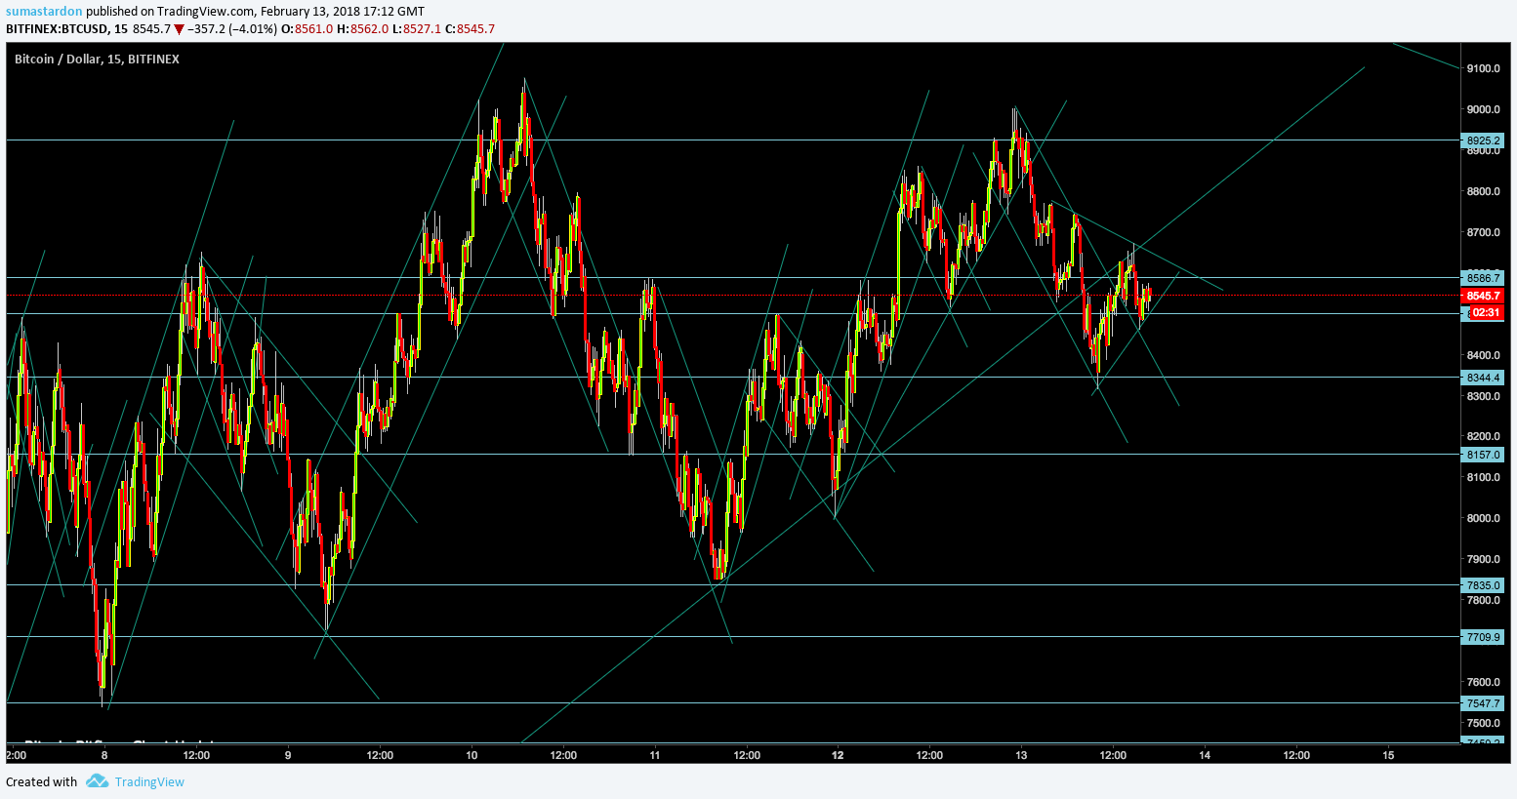
Task: Select the 8157.0 horizontal line price label
Action: coord(1484,455)
